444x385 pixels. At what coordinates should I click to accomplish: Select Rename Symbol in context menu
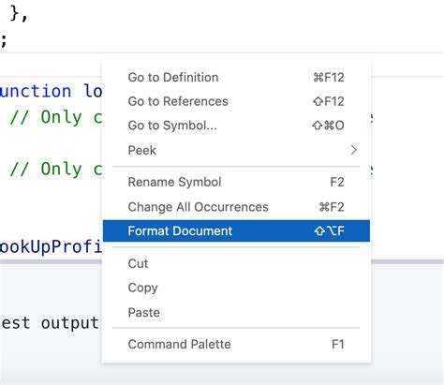tap(236, 182)
